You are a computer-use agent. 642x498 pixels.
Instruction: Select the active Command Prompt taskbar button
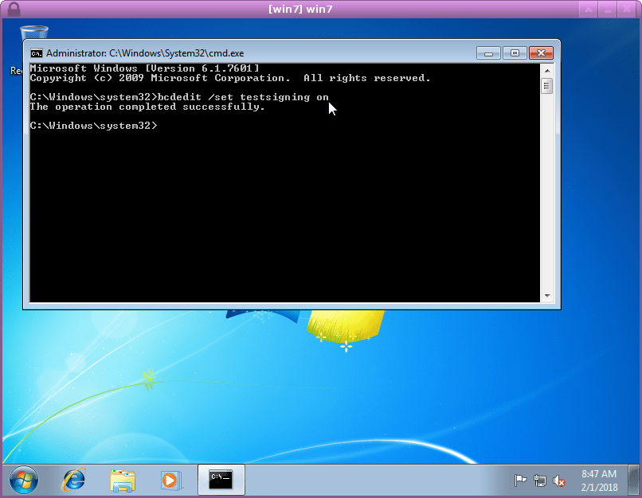(x=221, y=480)
